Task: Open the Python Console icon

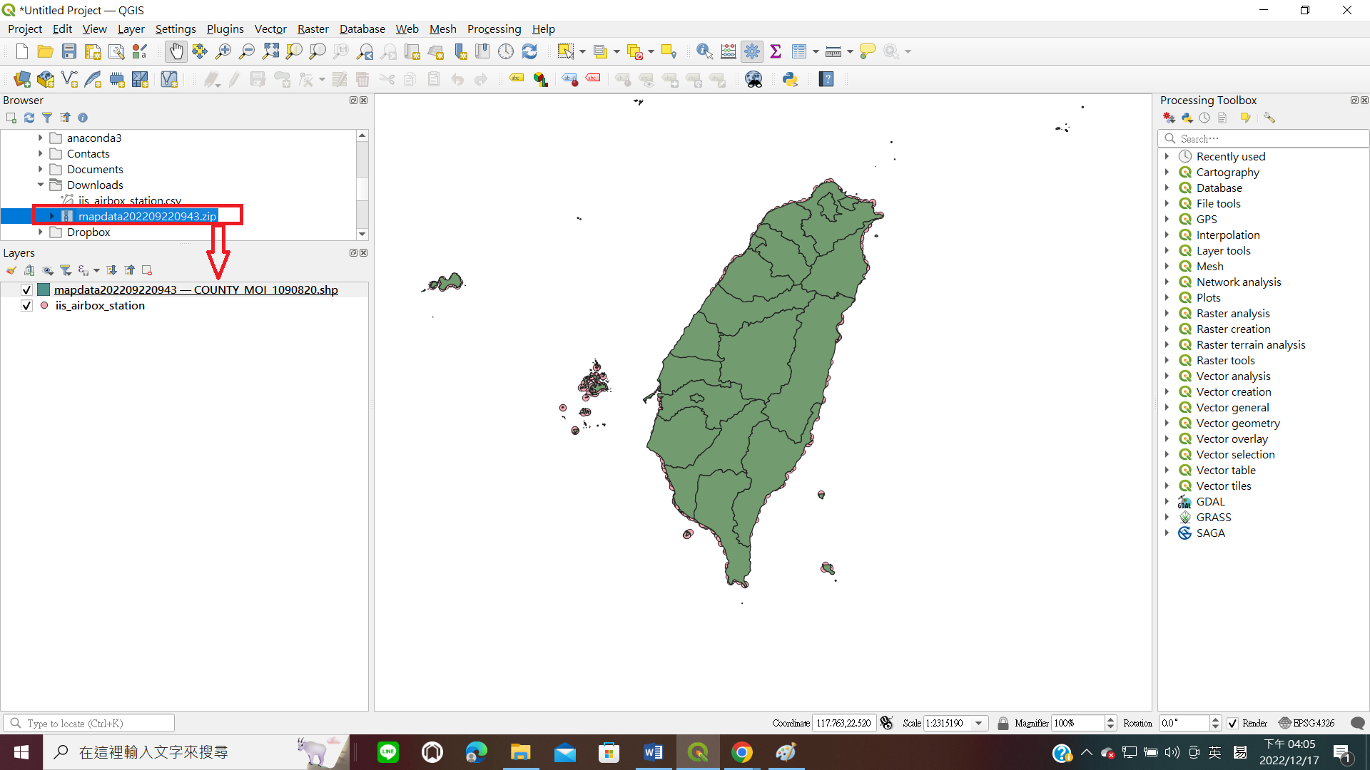Action: [x=790, y=79]
